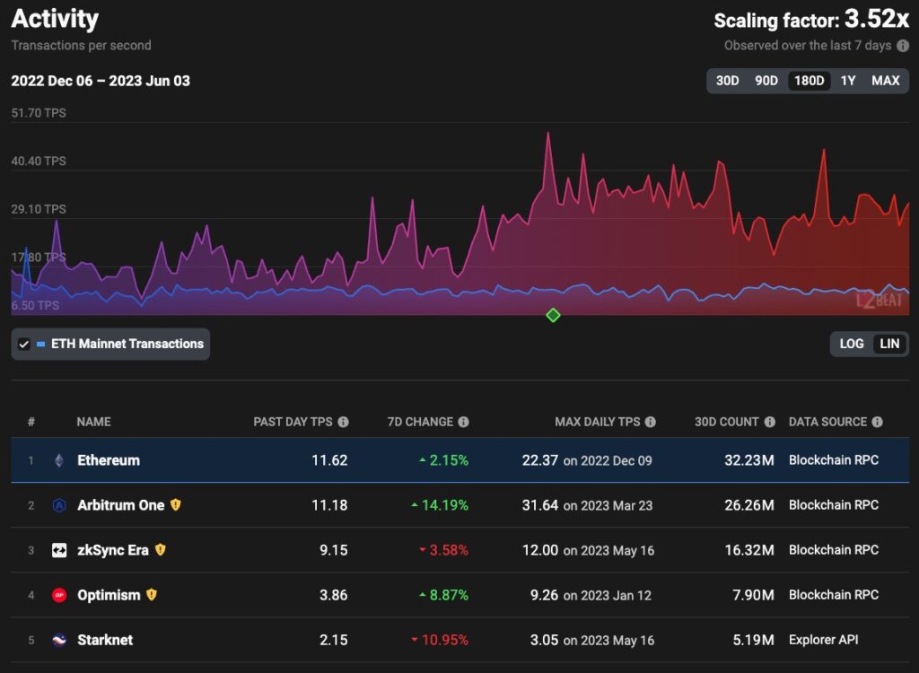
Task: Click the warning shield next to Optimism
Action: coord(151,594)
